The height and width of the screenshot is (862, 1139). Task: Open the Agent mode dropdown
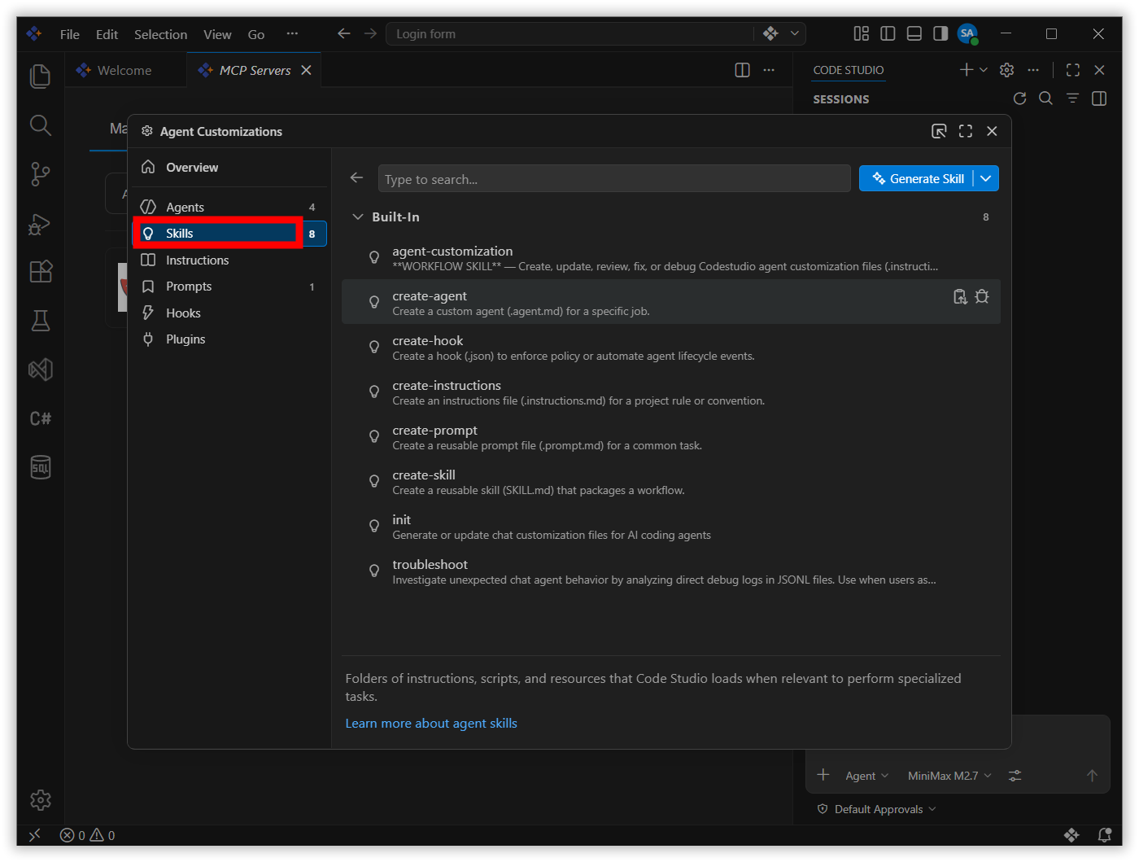tap(867, 776)
